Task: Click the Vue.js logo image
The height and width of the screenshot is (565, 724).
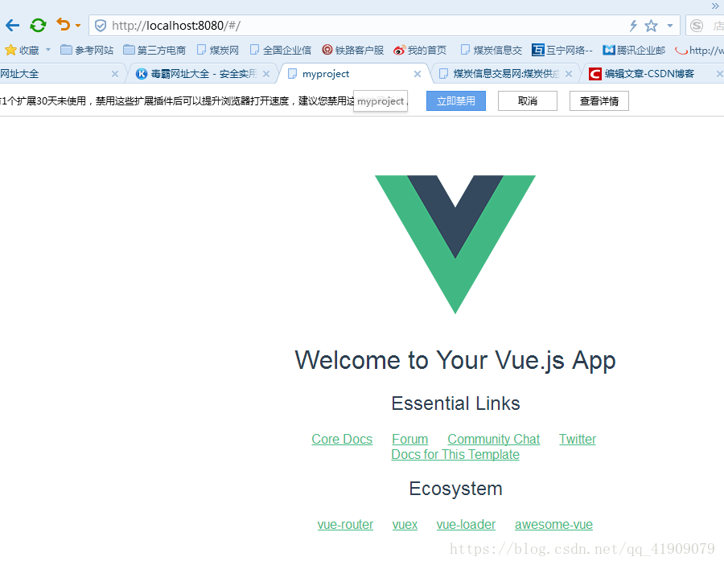Action: click(x=455, y=244)
